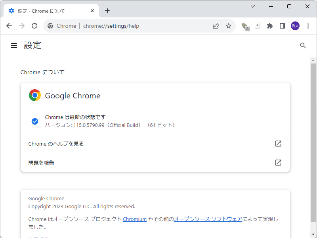Bookmark this page via the star icon
This screenshot has width=317, height=238.
point(229,25)
